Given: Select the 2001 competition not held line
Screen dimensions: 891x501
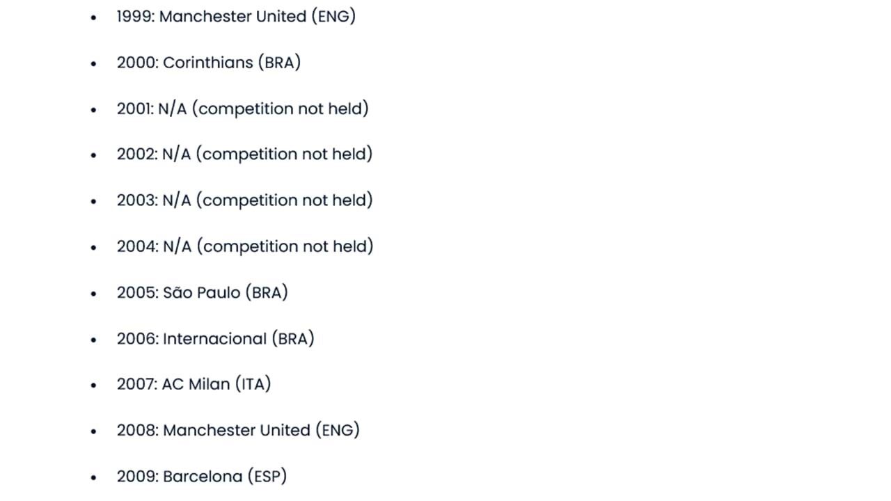Looking at the screenshot, I should (x=242, y=109).
